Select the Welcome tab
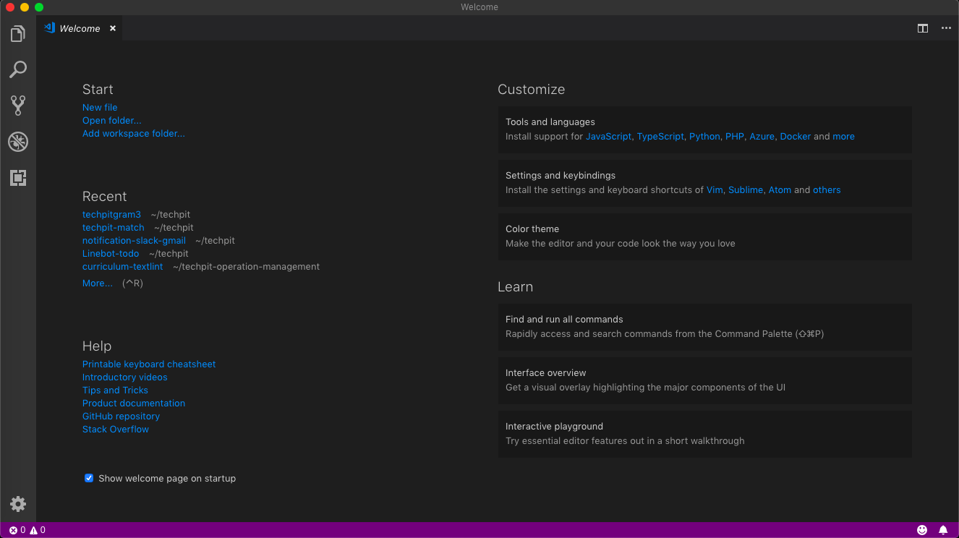This screenshot has height=538, width=959. tap(80, 28)
